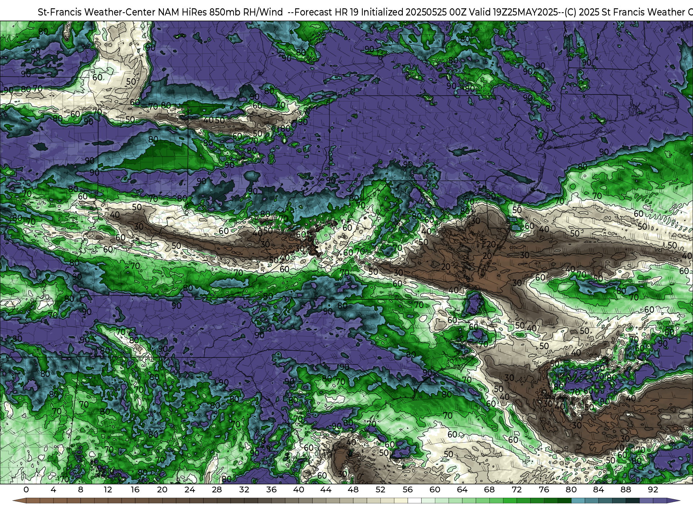Click the '76' label on the color scale

coord(544,489)
